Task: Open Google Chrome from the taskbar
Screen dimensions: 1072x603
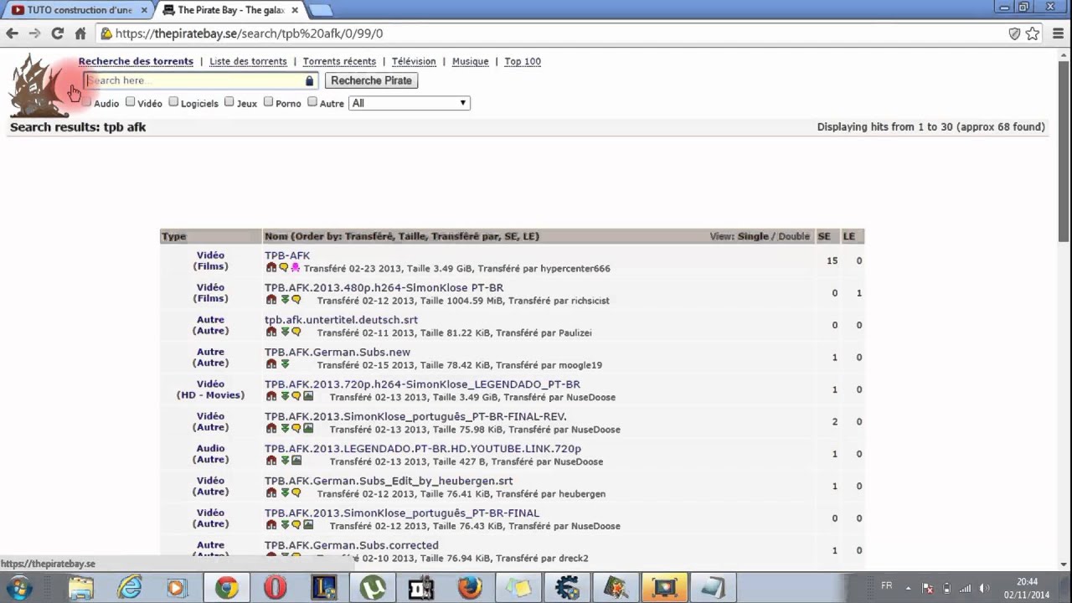Action: click(x=226, y=588)
